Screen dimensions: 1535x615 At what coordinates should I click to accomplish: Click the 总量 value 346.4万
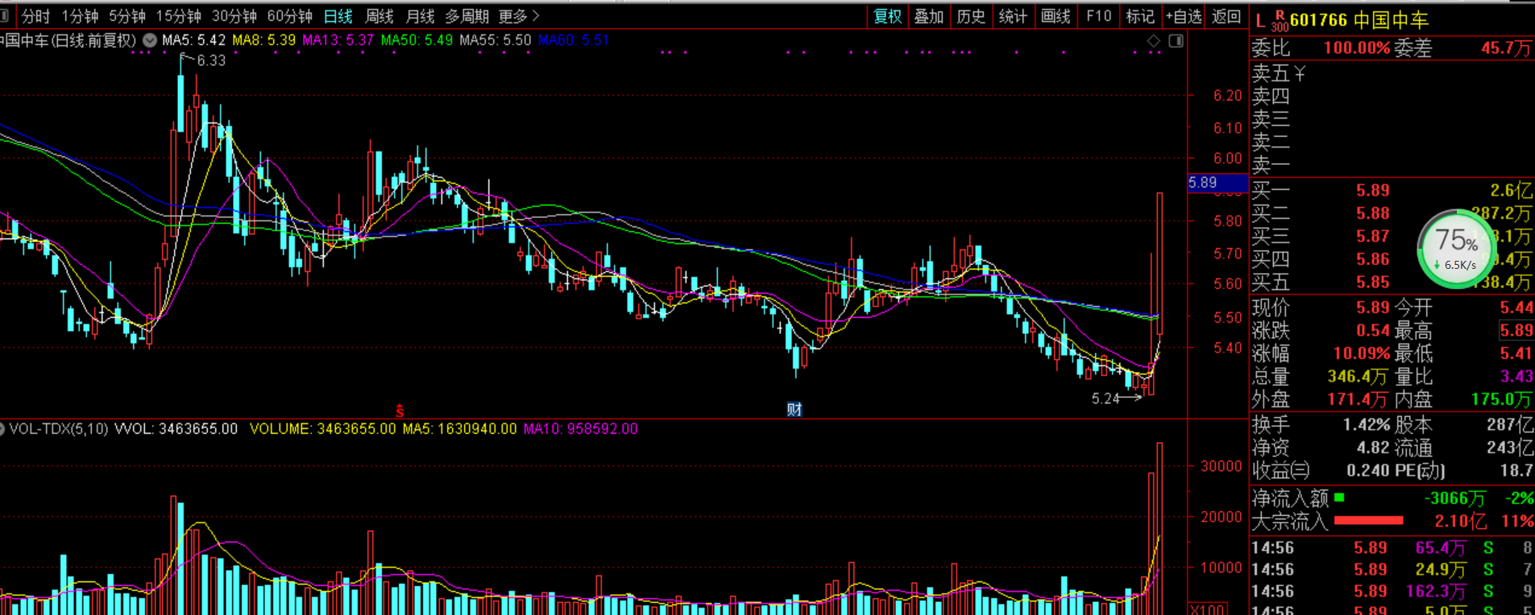1359,377
